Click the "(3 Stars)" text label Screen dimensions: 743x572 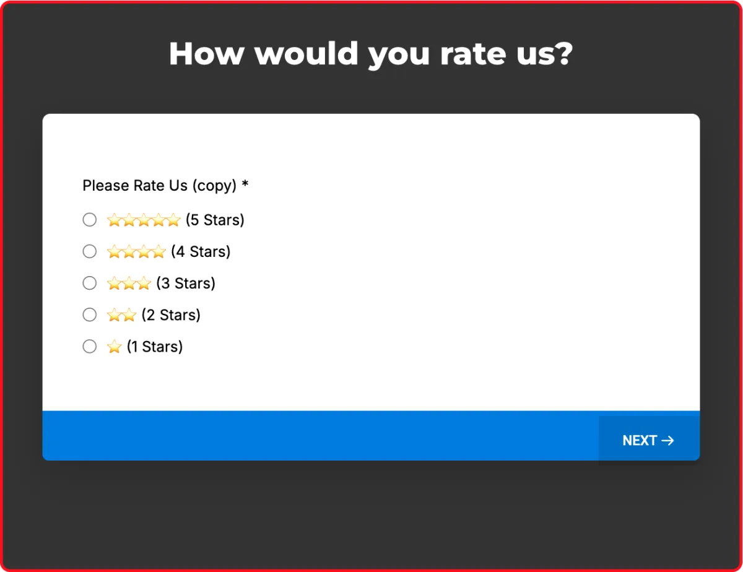(186, 283)
